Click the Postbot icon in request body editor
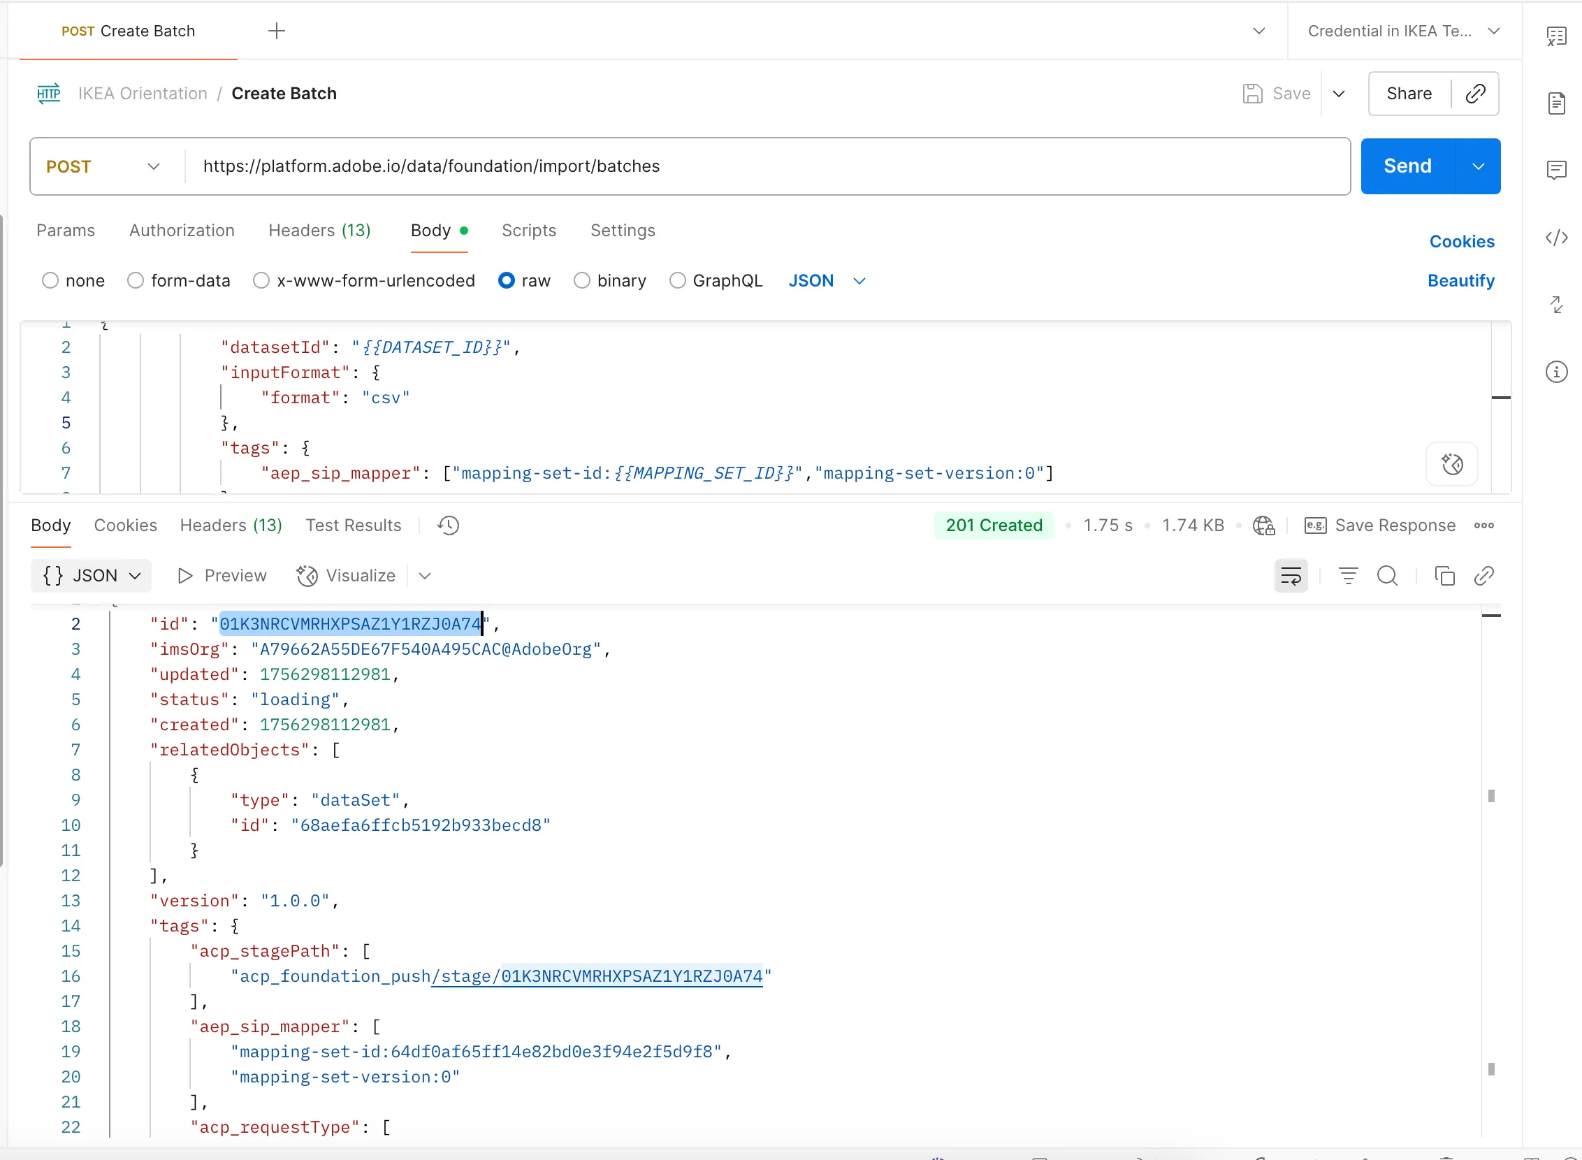This screenshot has width=1582, height=1160. point(1451,463)
